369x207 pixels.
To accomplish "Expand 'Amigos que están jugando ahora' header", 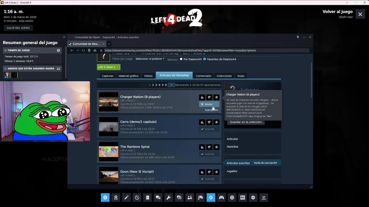I will coord(32,69).
